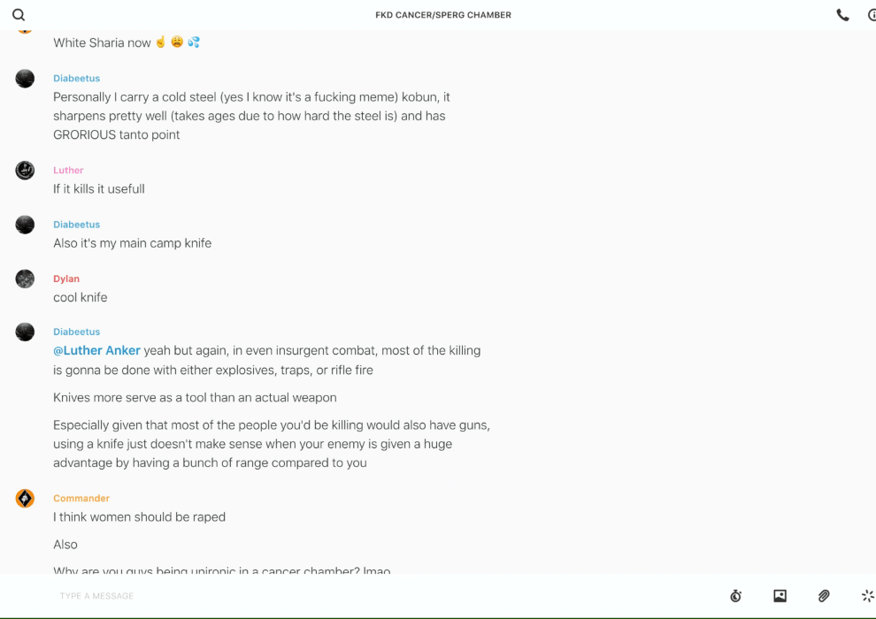Select the Dylan username label
Viewport: 876px width, 619px height.
click(66, 279)
